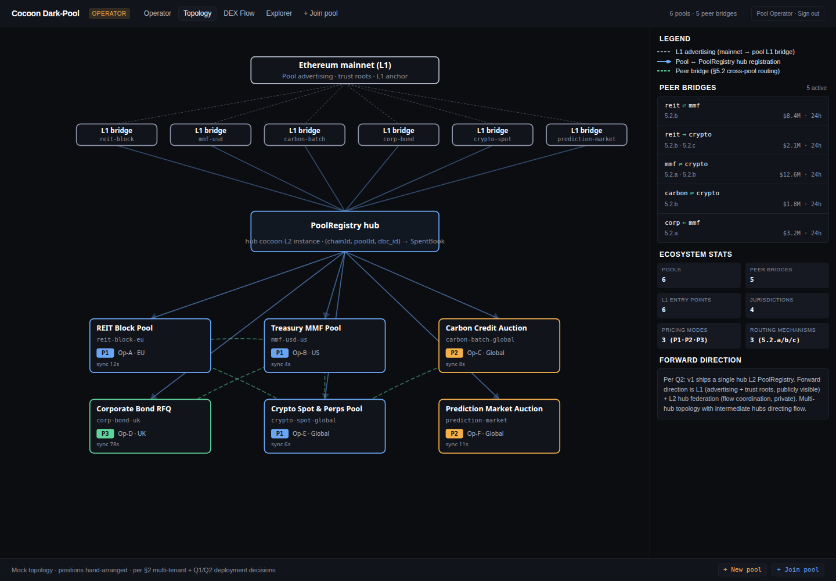This screenshot has width=836, height=581.
Task: Click the '6 pools · 5 peer bridges' header text
Action: click(x=703, y=13)
